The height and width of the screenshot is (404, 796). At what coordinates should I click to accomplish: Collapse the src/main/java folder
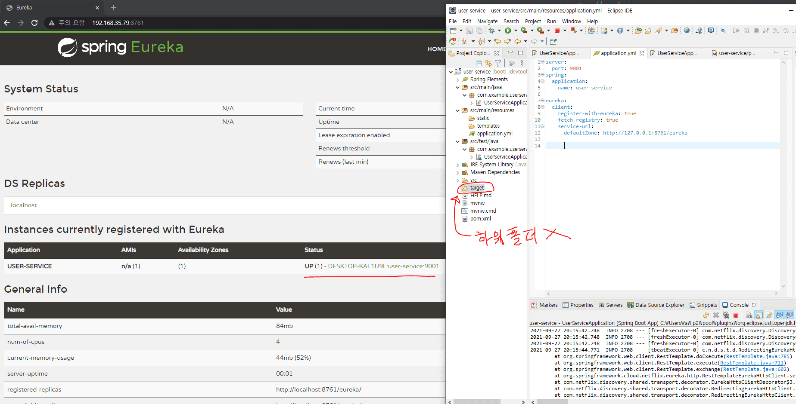pos(457,87)
